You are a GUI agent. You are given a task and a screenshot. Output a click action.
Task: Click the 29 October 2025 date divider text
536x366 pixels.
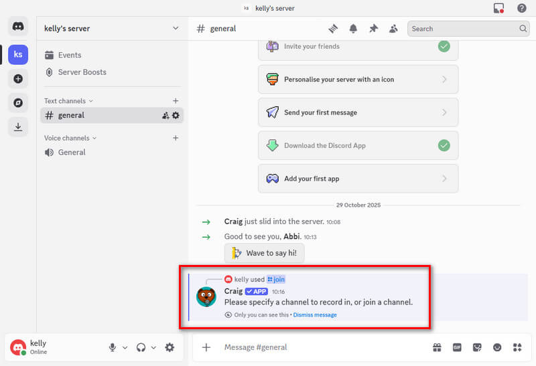tap(358, 205)
